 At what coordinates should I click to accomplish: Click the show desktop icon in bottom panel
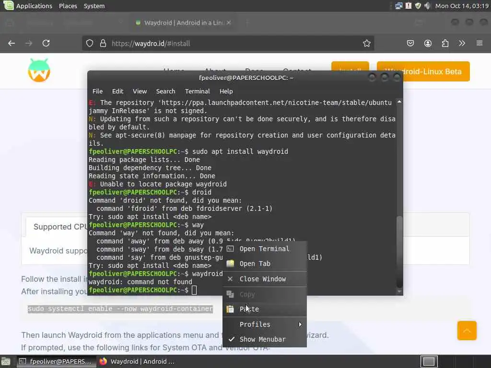point(6,361)
